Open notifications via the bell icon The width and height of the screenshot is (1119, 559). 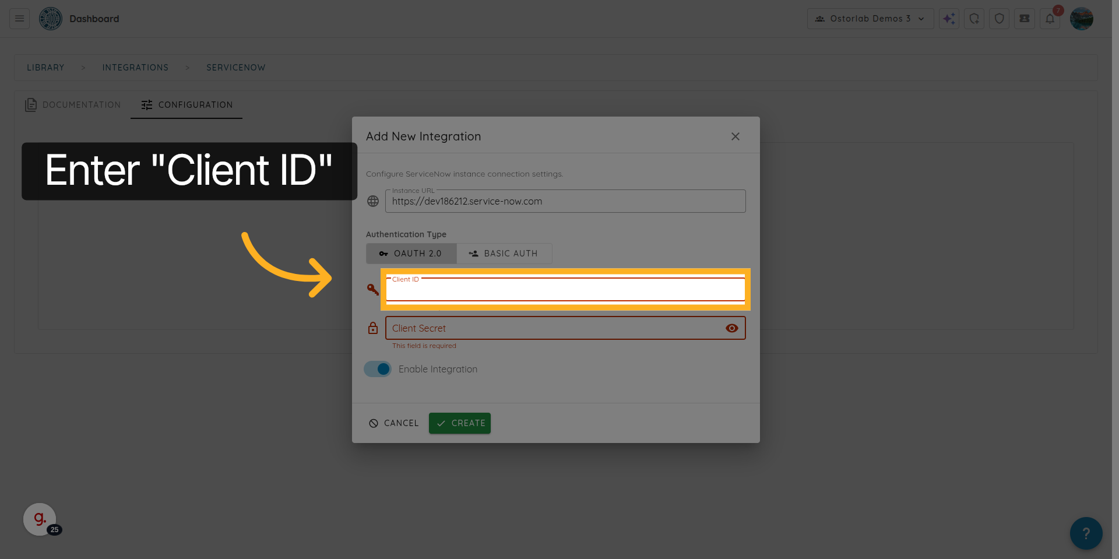pos(1050,18)
